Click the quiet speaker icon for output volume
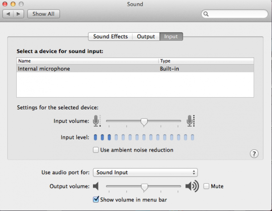272x211 pixels. 96,186
